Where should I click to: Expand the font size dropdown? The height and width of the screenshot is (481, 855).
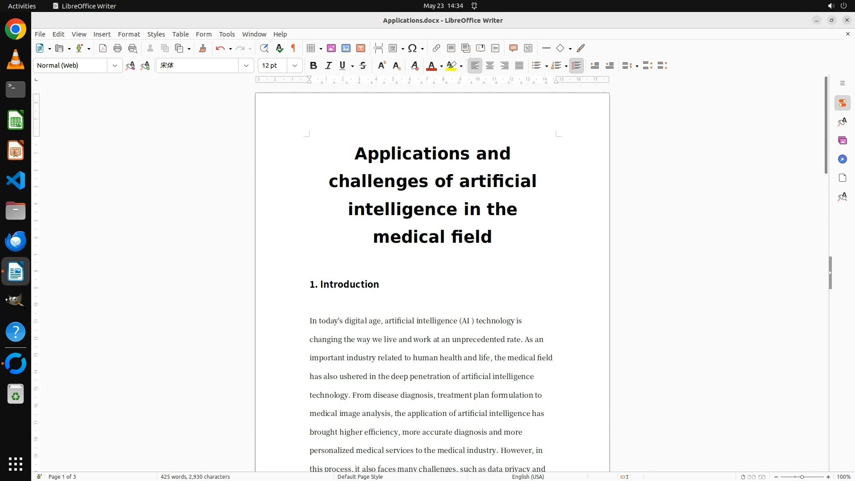click(x=294, y=66)
